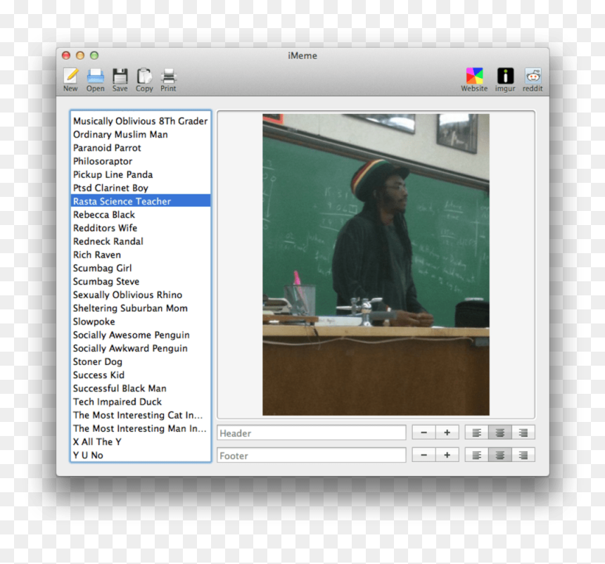Pick The Most Interesting Cat In... entry
The height and width of the screenshot is (564, 605).
point(141,415)
